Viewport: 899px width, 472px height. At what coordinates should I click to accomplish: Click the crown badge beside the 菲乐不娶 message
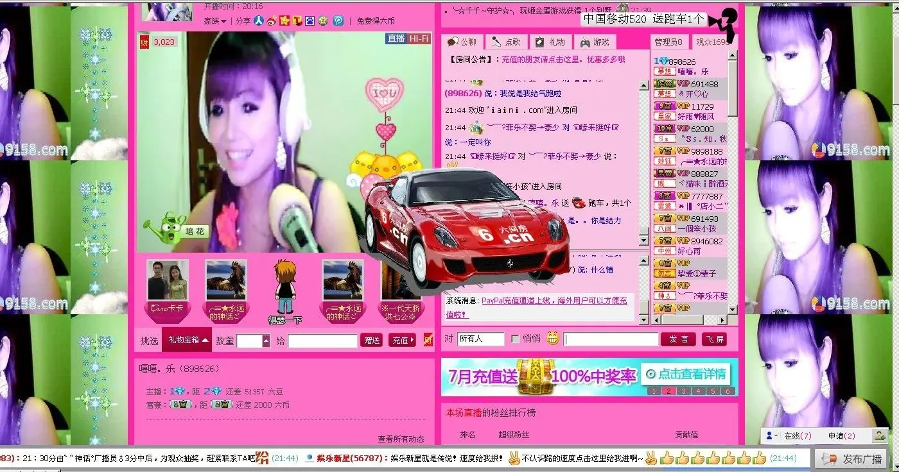476,128
